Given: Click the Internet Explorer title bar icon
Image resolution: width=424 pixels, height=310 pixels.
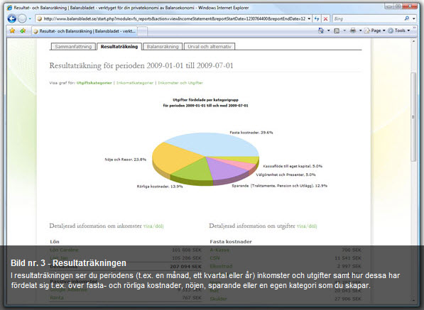Looking at the screenshot, I should (9, 8).
